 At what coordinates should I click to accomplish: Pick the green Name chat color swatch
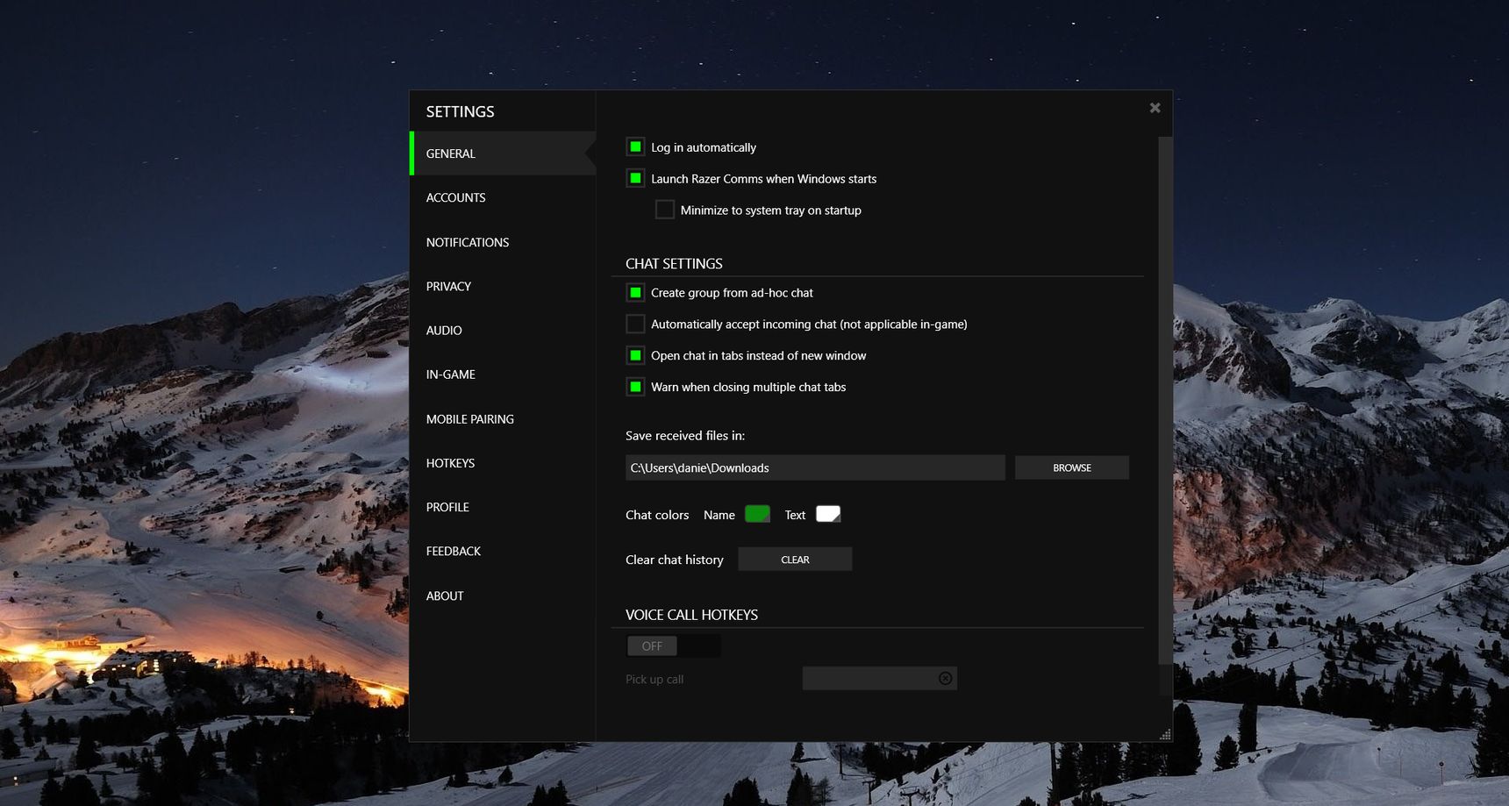pos(757,514)
